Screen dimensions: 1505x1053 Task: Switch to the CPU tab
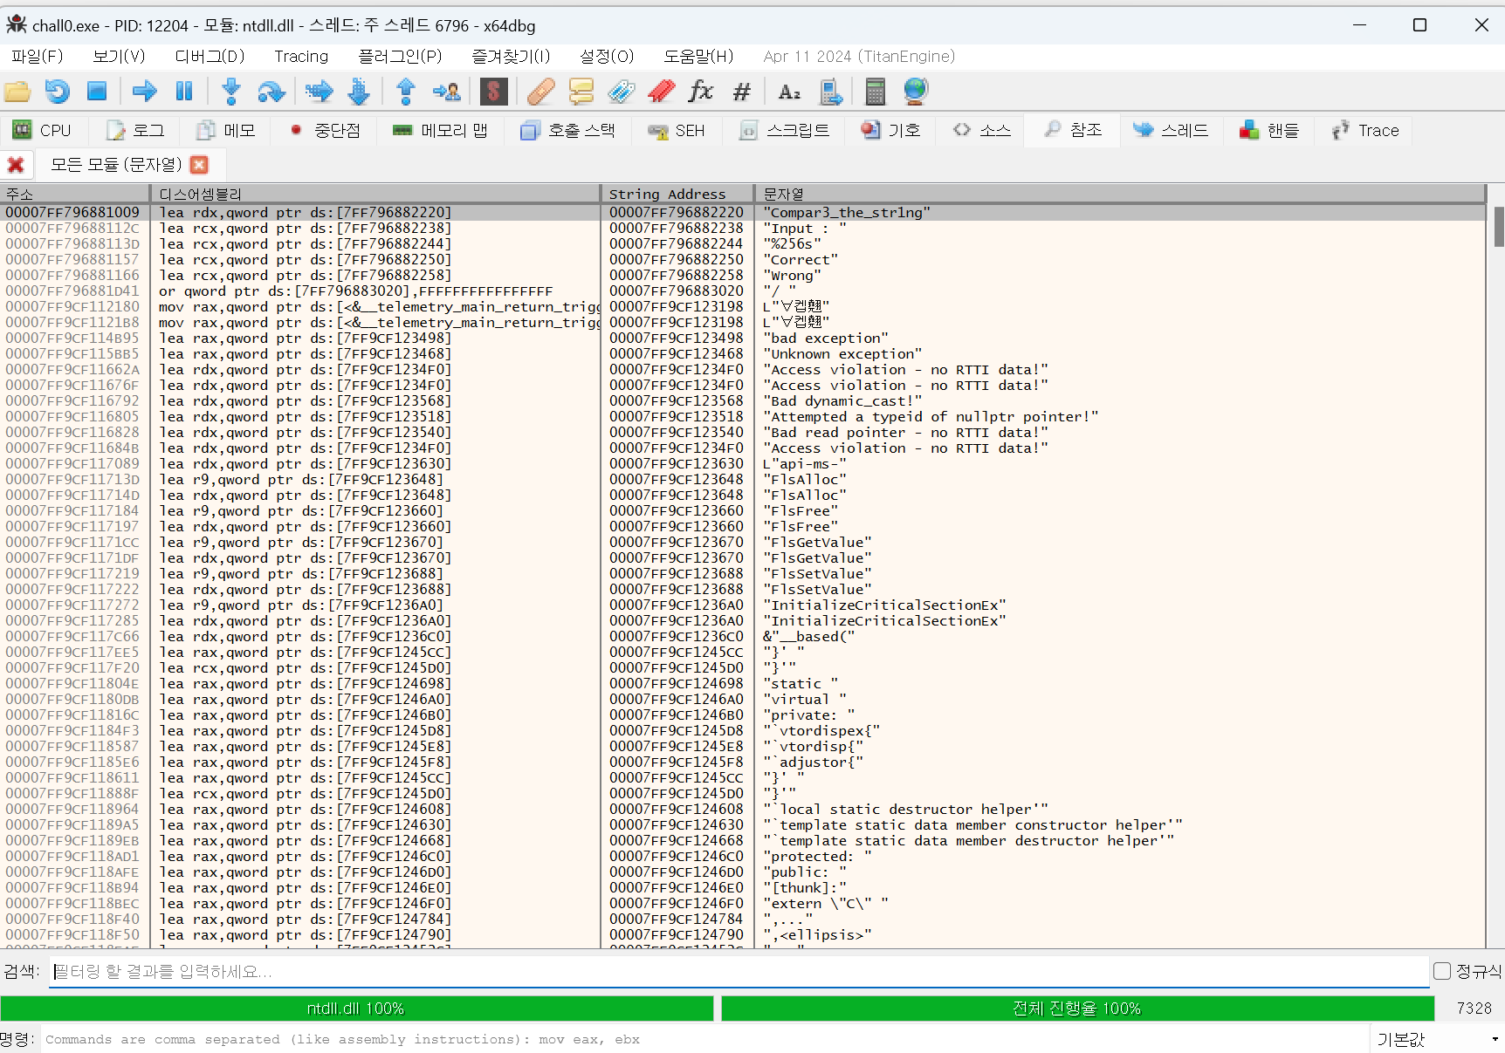coord(42,129)
